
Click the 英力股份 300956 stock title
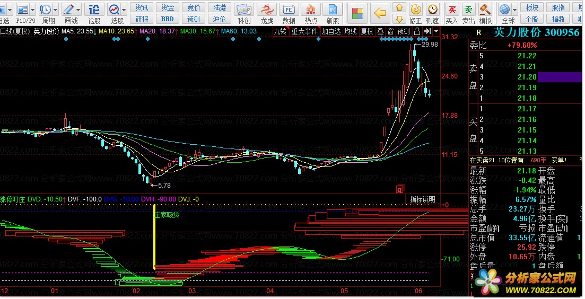[x=537, y=33]
